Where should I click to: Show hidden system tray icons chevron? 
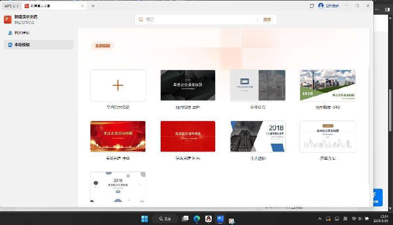320,219
